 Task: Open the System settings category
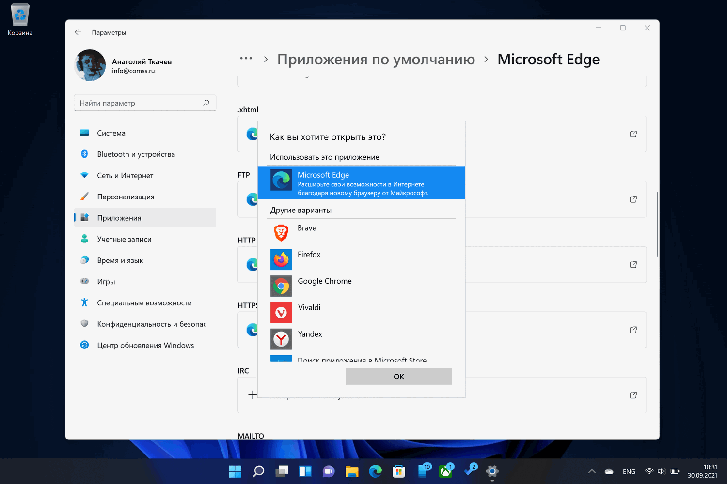pyautogui.click(x=145, y=133)
